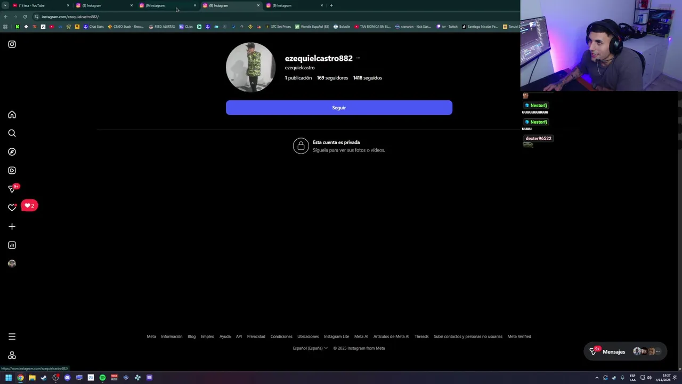Click the Chrome icon in the taskbar
Image resolution: width=682 pixels, height=384 pixels.
point(20,378)
